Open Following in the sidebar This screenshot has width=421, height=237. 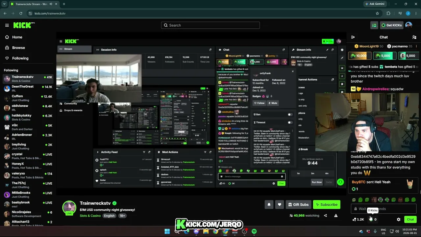pyautogui.click(x=16, y=58)
